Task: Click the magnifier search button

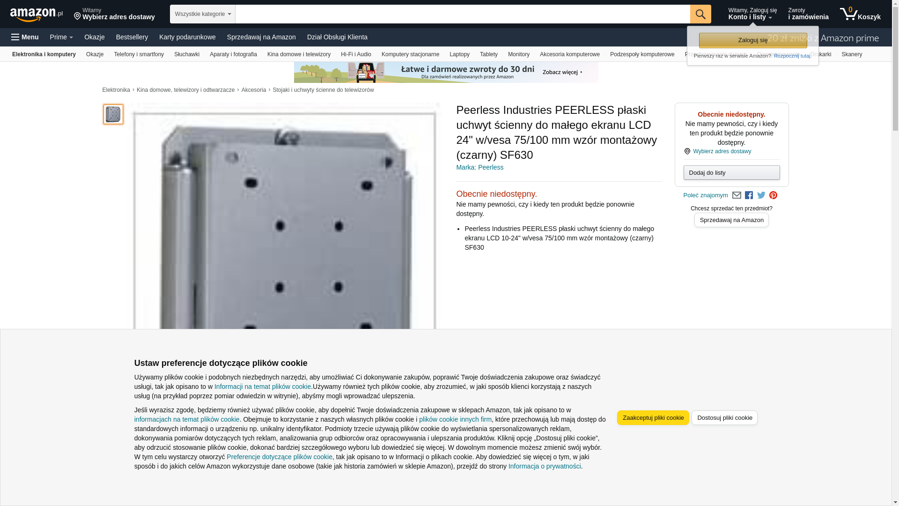Action: point(700,14)
